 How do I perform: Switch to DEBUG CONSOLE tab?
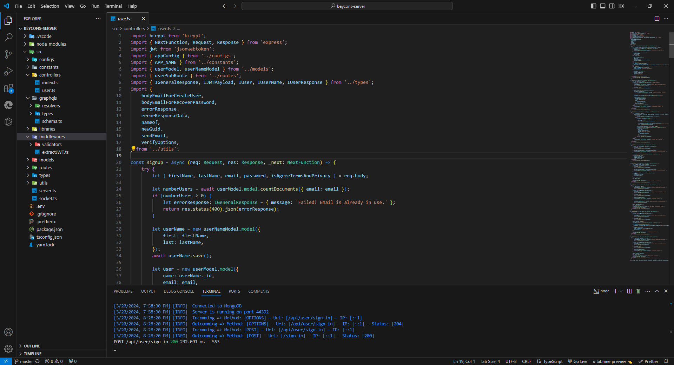[x=179, y=291]
